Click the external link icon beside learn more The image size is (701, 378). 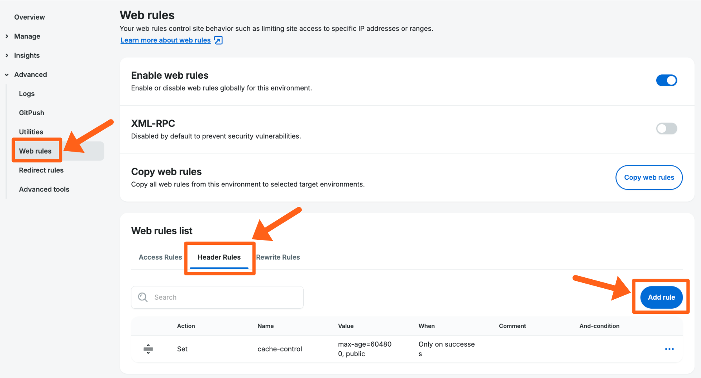pos(218,40)
